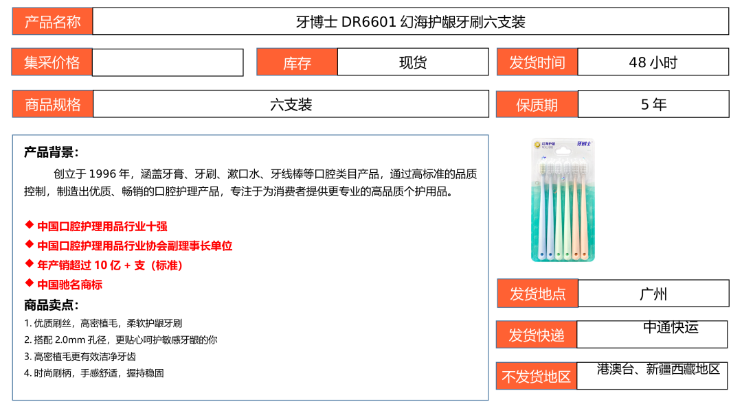Screen dimensions: 742x417
Task: Select the 中通快运 courier text
Action: [671, 328]
